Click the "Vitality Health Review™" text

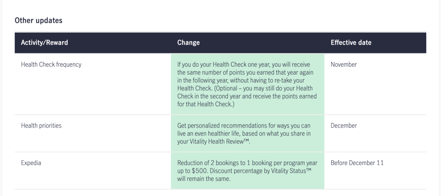(x=219, y=141)
